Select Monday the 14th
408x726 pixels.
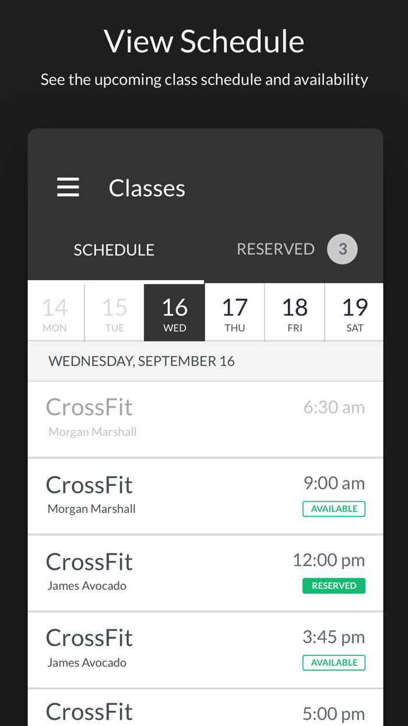click(x=55, y=311)
